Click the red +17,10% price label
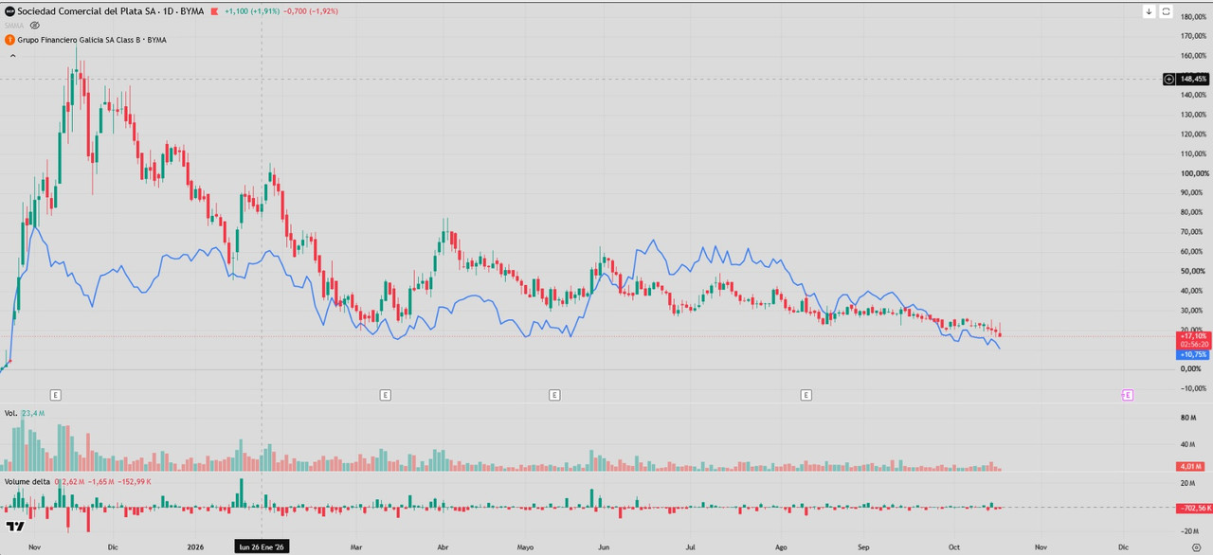Image resolution: width=1213 pixels, height=555 pixels. tap(1193, 335)
